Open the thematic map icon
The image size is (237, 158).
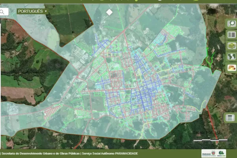[x=231, y=68]
